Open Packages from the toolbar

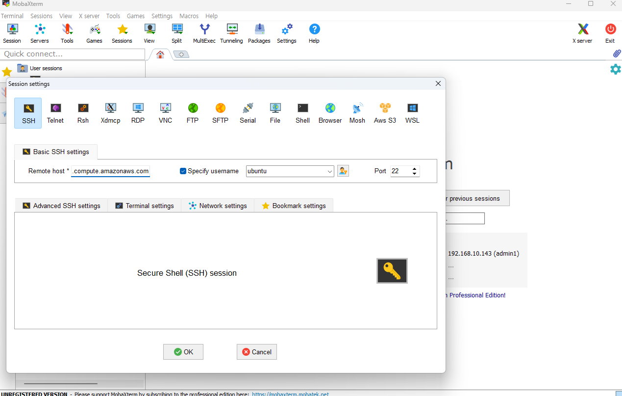tap(259, 33)
